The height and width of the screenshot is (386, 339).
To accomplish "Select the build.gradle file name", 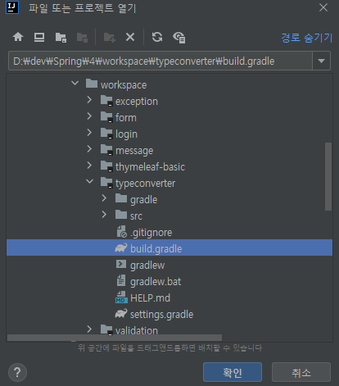I will (x=156, y=249).
